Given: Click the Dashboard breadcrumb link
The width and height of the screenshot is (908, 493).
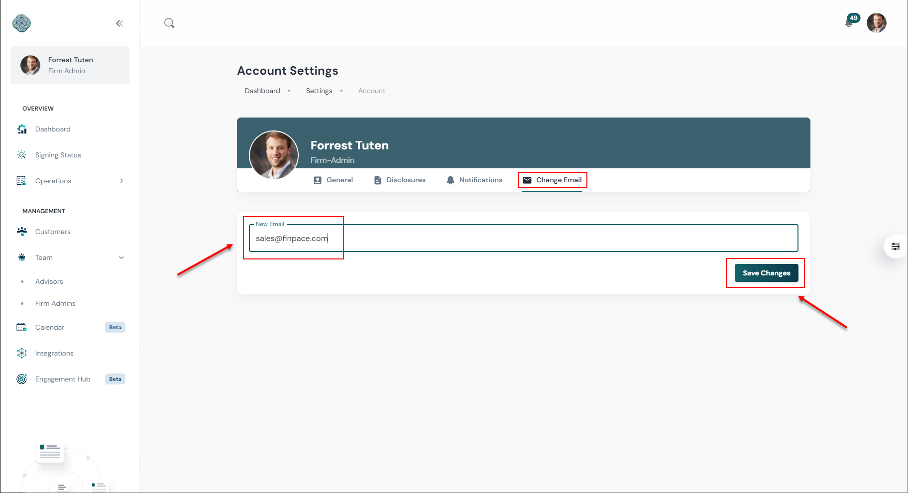Looking at the screenshot, I should coord(262,91).
